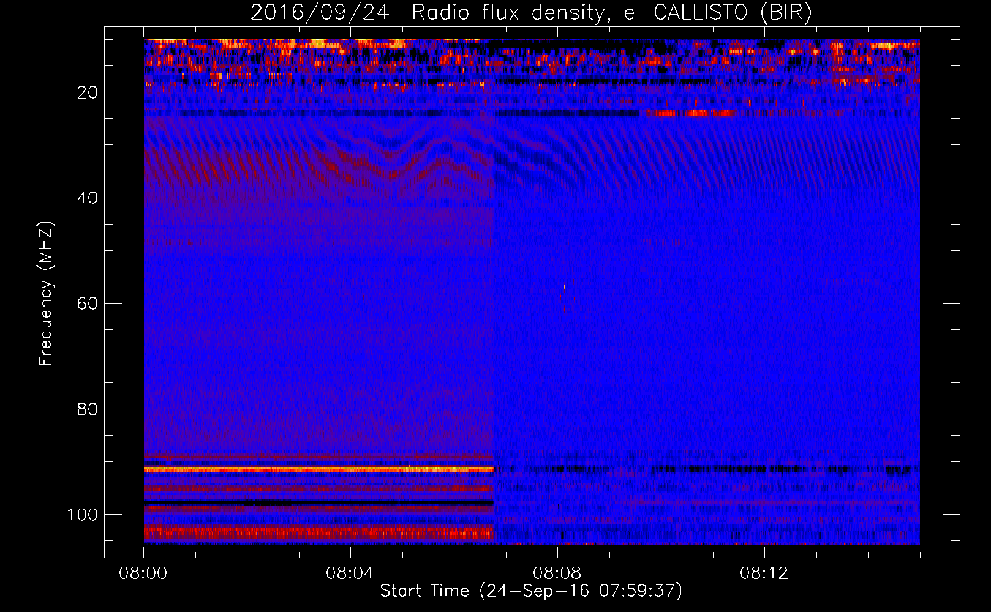Click the '40' frequency tick label
Screen dimensions: 991x612
88,198
